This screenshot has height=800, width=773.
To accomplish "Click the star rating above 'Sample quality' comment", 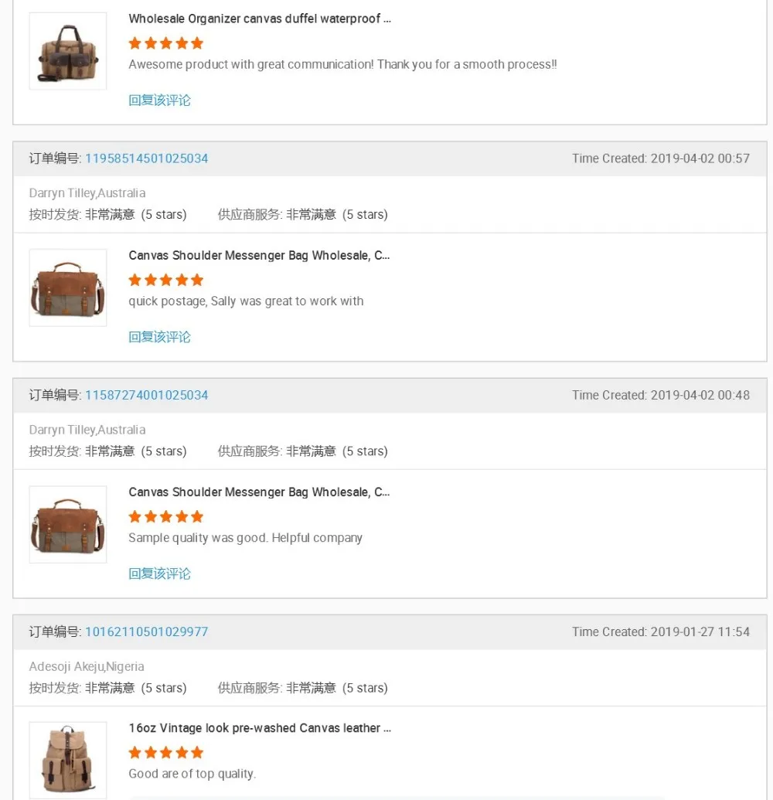I will [166, 517].
